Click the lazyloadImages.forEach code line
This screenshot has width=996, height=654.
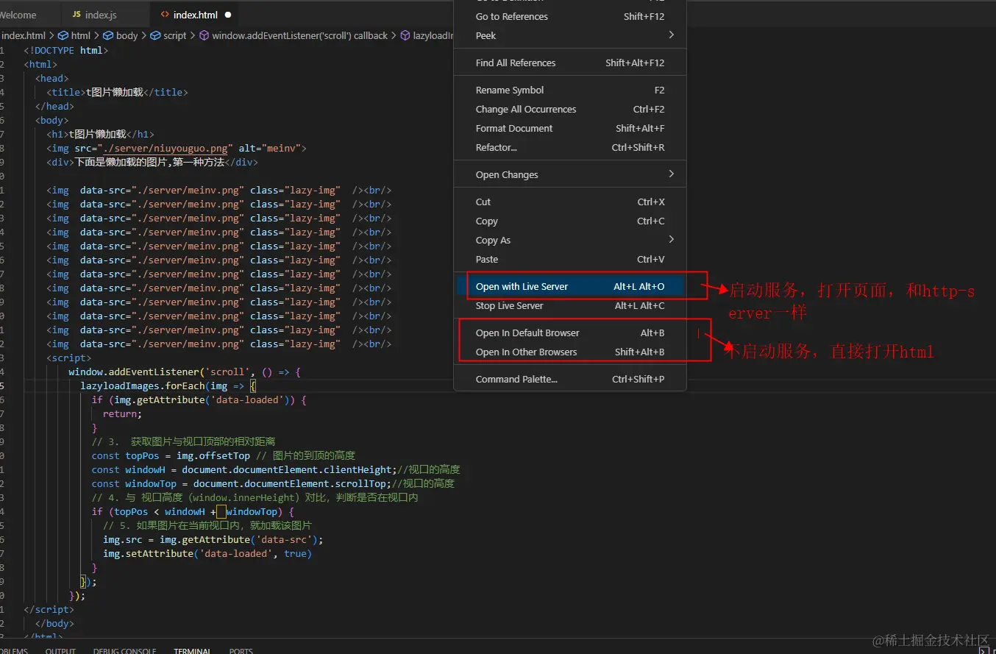click(x=168, y=385)
